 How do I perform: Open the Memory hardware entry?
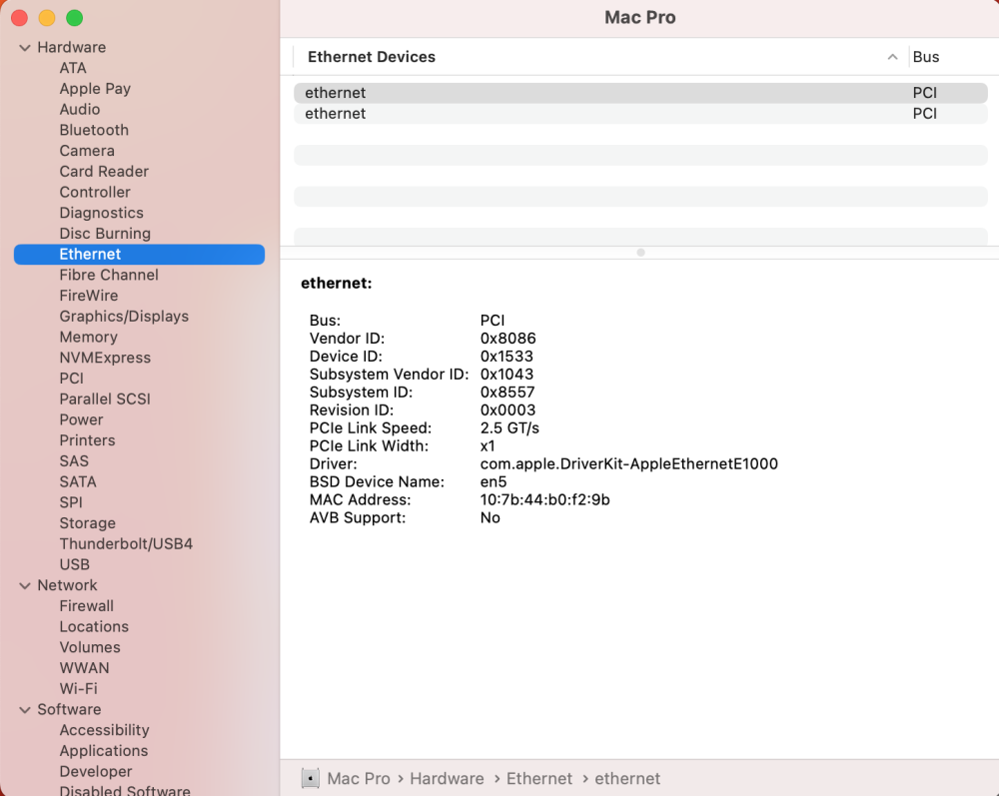pos(89,337)
